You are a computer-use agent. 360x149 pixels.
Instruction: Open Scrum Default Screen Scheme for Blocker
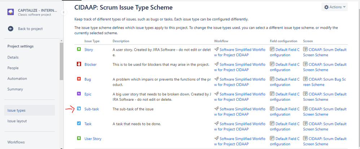325,67
